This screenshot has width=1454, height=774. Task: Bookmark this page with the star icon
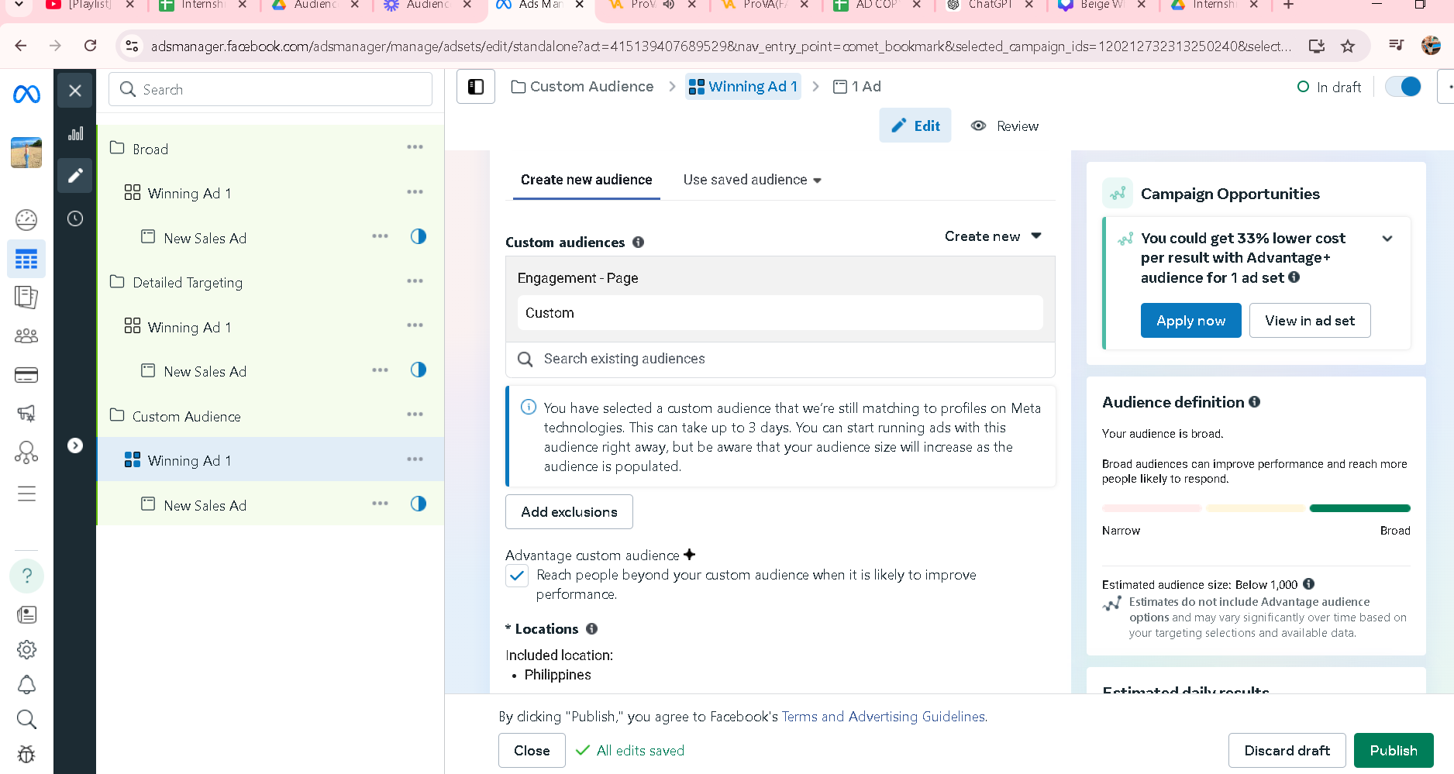pyautogui.click(x=1349, y=46)
